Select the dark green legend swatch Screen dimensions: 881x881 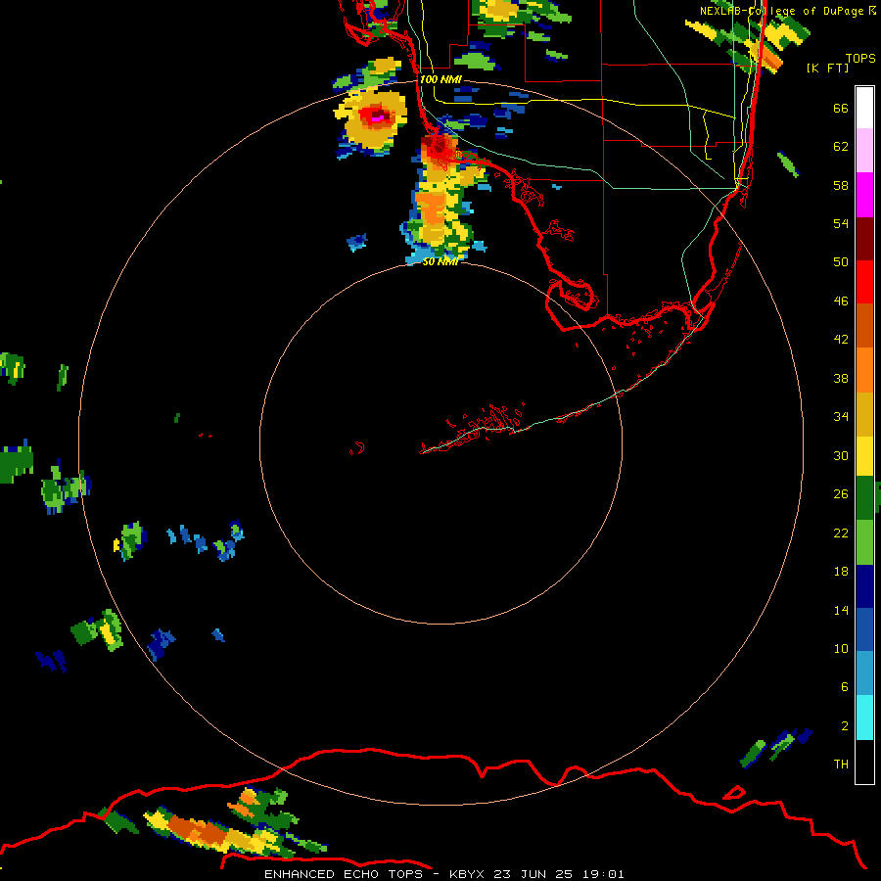864,498
